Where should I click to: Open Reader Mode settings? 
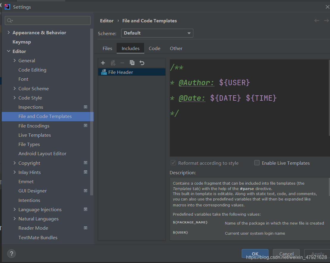click(33, 228)
